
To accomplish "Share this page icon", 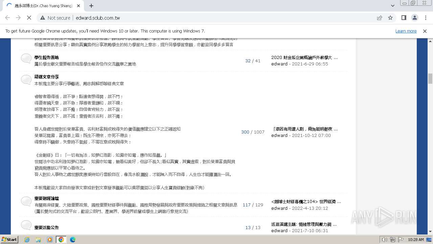I will click(x=380, y=18).
